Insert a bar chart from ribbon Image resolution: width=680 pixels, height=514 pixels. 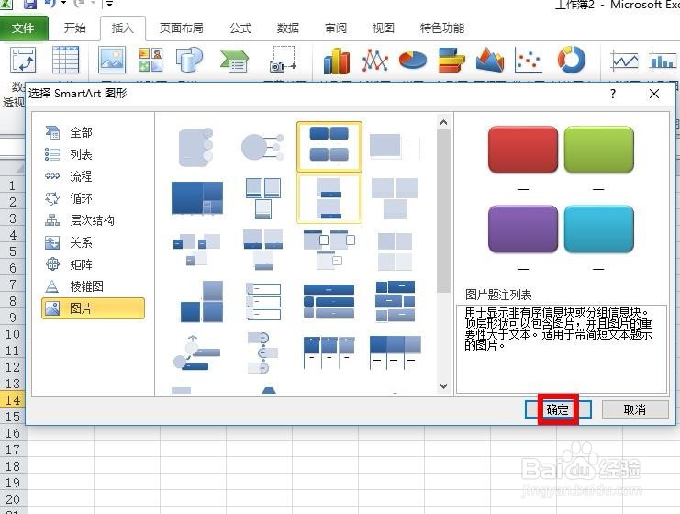(x=451, y=60)
